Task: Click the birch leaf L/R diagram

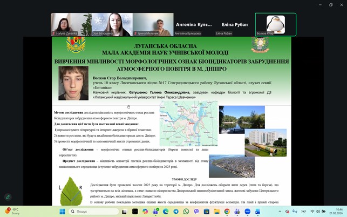Action: (71, 191)
